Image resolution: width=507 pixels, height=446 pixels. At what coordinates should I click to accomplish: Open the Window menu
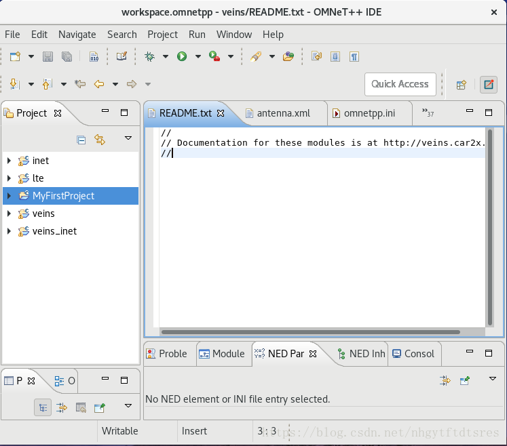(x=234, y=35)
